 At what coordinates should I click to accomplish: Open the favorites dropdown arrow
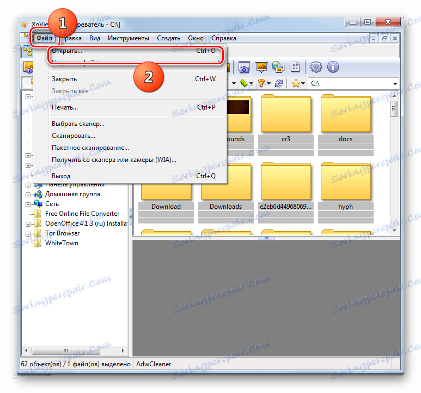pos(303,83)
